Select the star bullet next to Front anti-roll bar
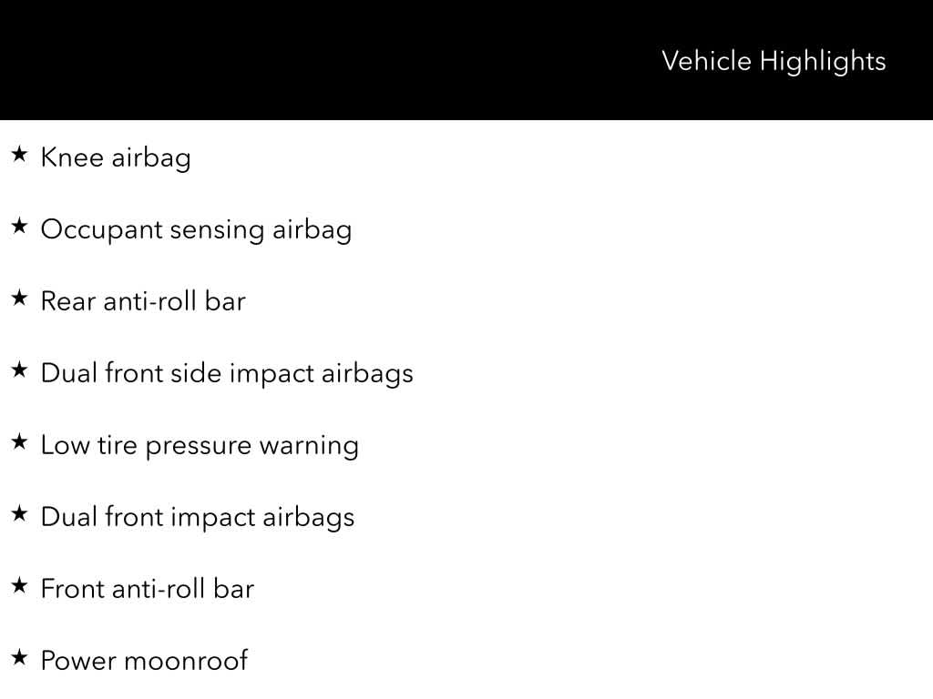Image resolution: width=933 pixels, height=699 pixels. click(x=19, y=587)
